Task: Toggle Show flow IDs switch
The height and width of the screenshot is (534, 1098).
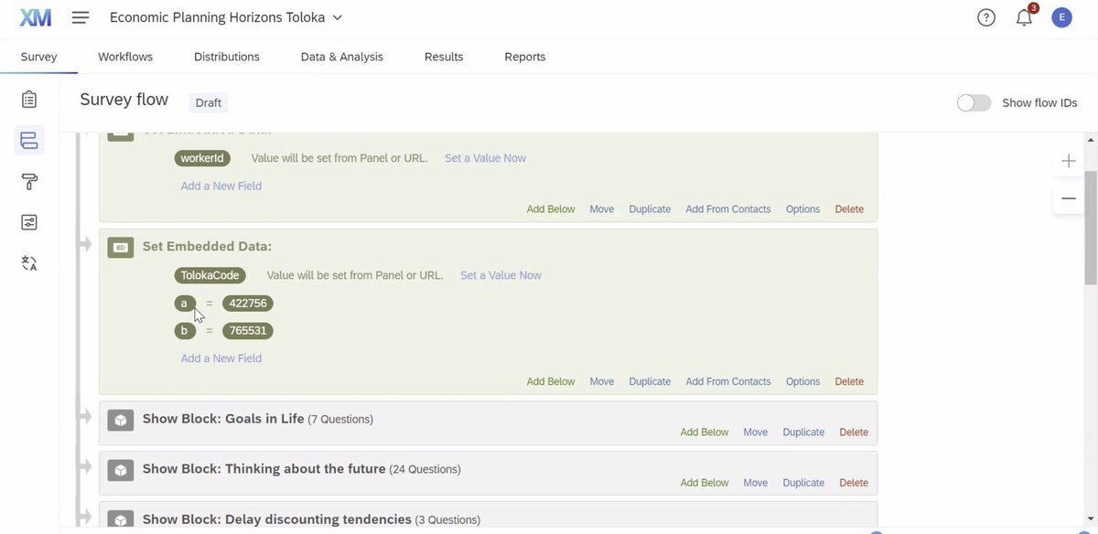Action: [974, 102]
